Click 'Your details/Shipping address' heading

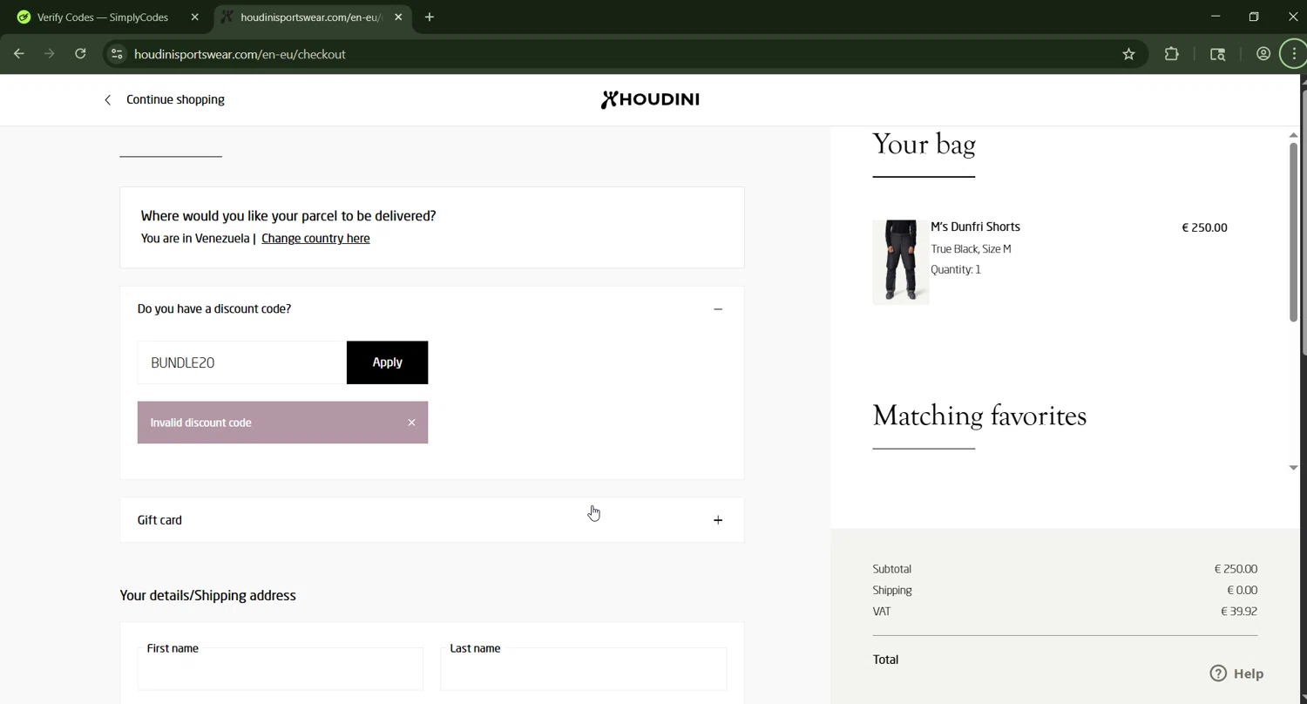pos(208,596)
